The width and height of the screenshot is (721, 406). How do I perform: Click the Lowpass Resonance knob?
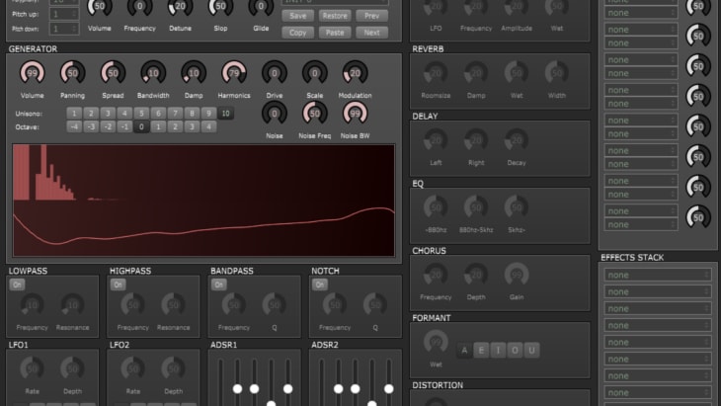(72, 305)
